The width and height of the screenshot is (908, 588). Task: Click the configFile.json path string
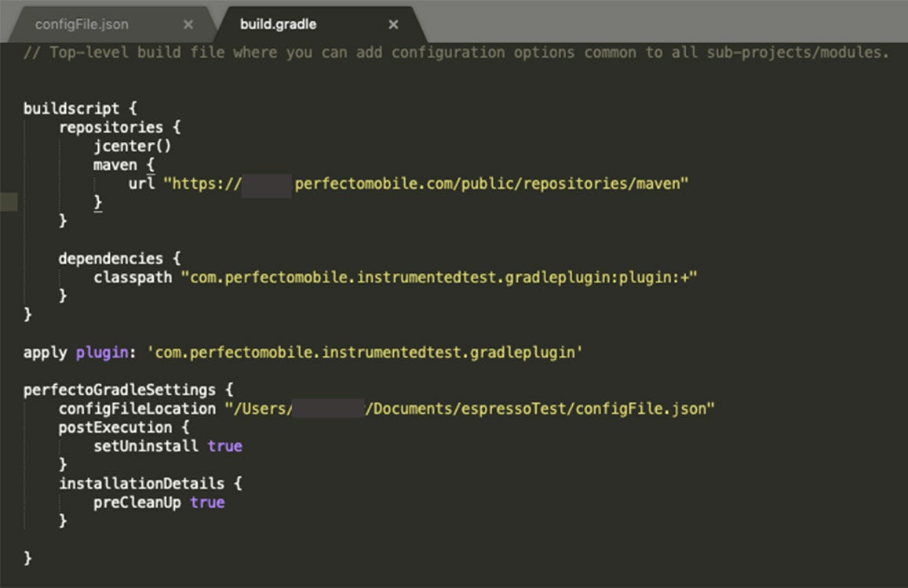coord(469,408)
